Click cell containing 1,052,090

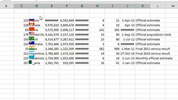pyautogui.click(x=67, y=58)
